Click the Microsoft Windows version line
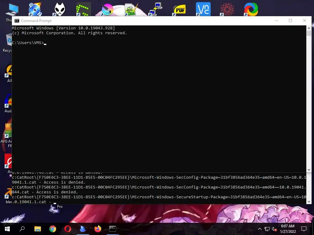Screen dimensions: 314x235 (63, 28)
